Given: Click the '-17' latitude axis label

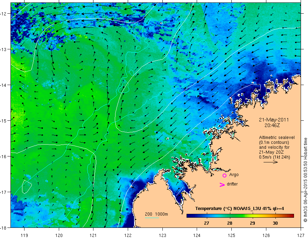Looking at the screenshot, I should [3, 192].
